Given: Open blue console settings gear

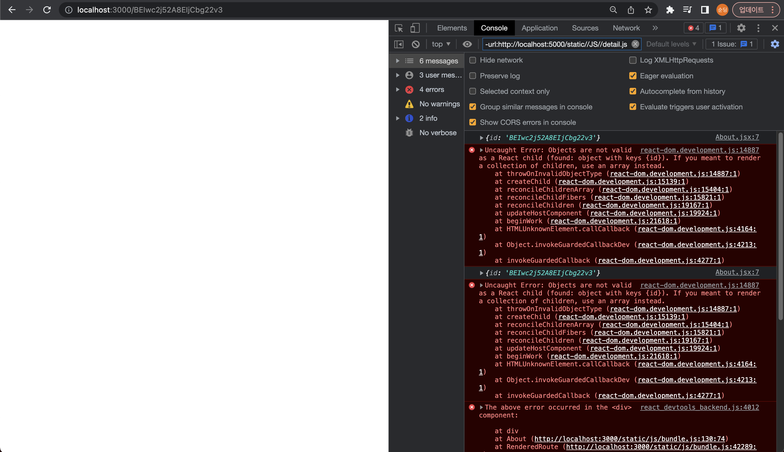Looking at the screenshot, I should click(x=775, y=44).
